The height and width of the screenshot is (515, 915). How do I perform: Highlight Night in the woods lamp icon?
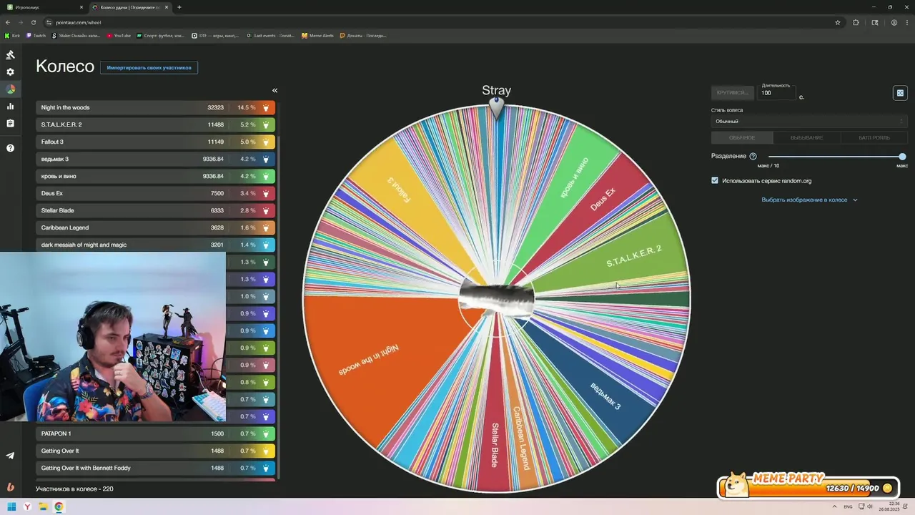point(266,107)
